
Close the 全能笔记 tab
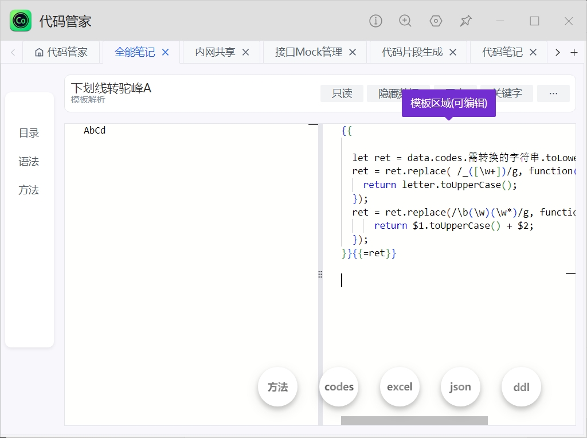coord(166,52)
